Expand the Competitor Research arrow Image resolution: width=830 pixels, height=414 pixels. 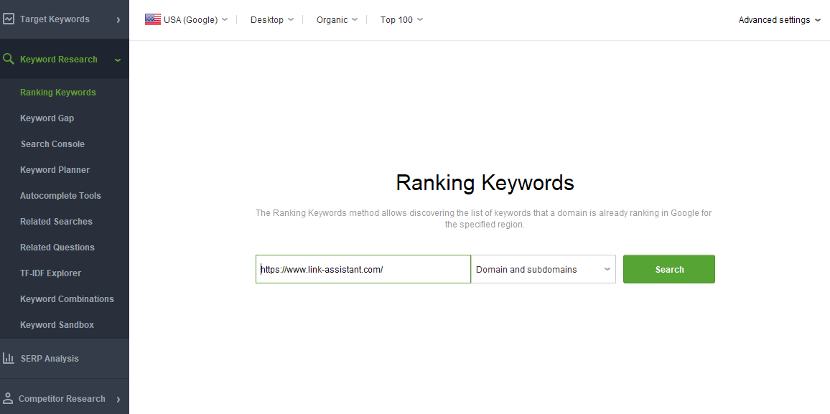(x=118, y=399)
